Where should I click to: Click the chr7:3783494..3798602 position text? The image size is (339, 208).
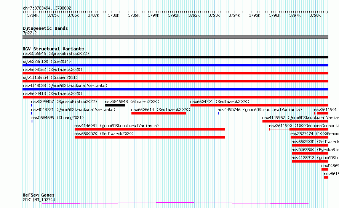tap(47, 8)
